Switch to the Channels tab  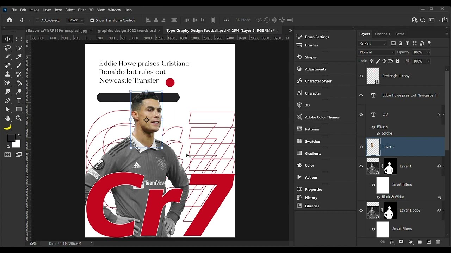click(x=382, y=34)
